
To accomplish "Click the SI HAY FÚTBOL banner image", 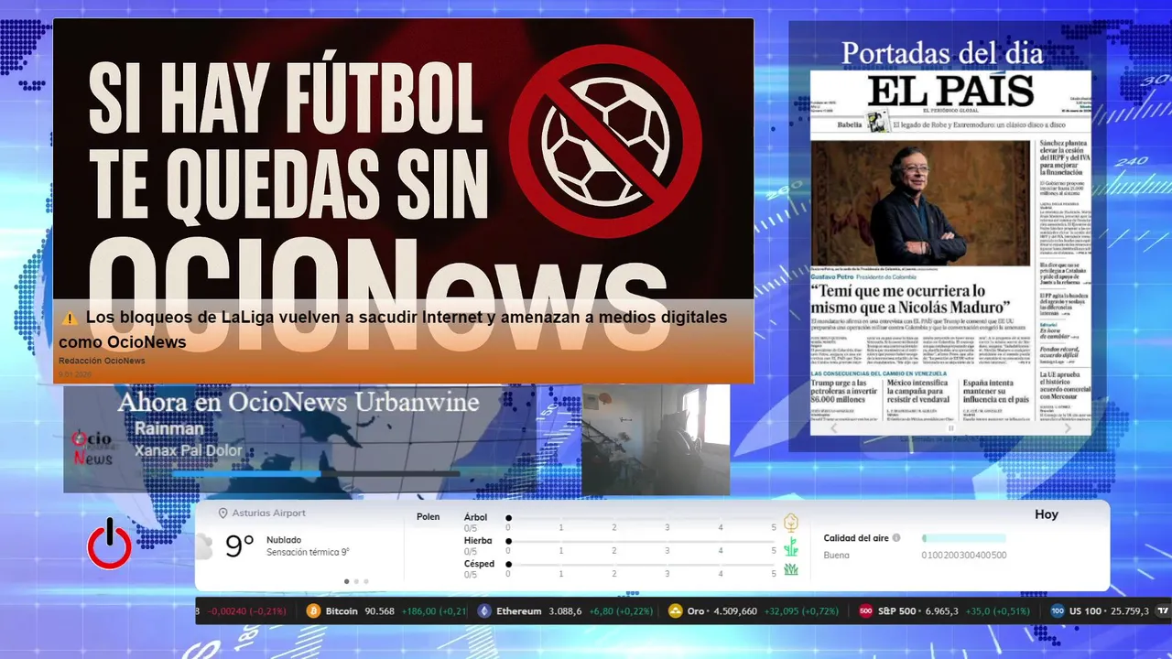I will pyautogui.click(x=403, y=160).
